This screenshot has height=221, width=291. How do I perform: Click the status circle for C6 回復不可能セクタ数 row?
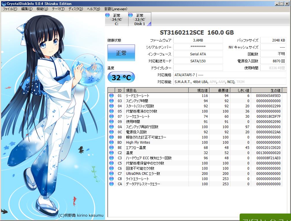[x=111, y=168]
